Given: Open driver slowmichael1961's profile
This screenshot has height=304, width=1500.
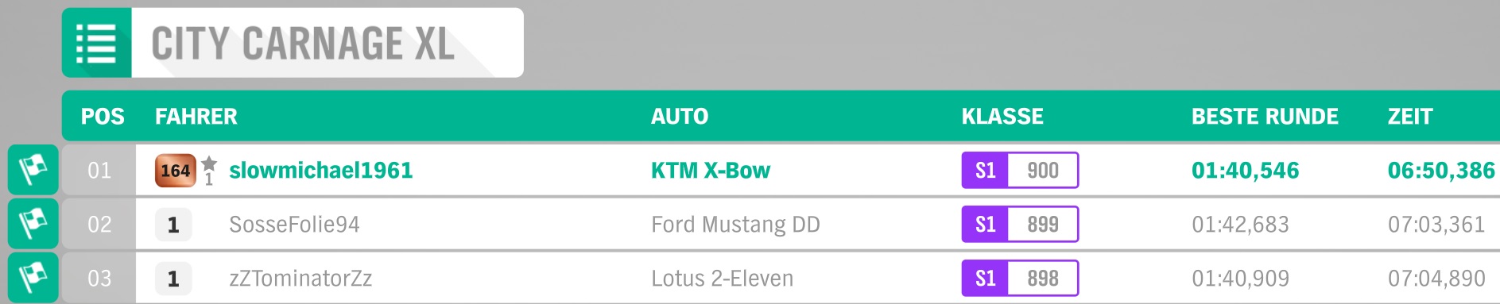Looking at the screenshot, I should click(x=321, y=171).
